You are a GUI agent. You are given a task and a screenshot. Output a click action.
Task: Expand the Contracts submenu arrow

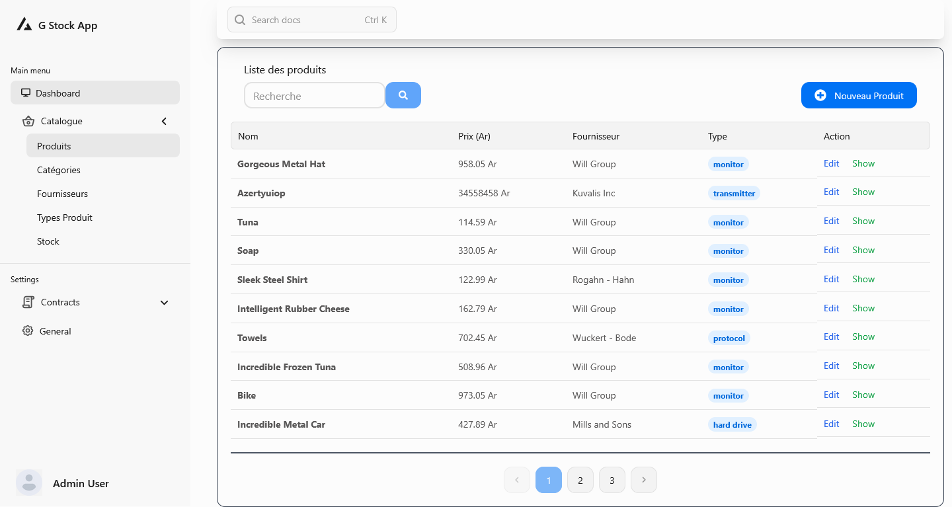click(165, 302)
